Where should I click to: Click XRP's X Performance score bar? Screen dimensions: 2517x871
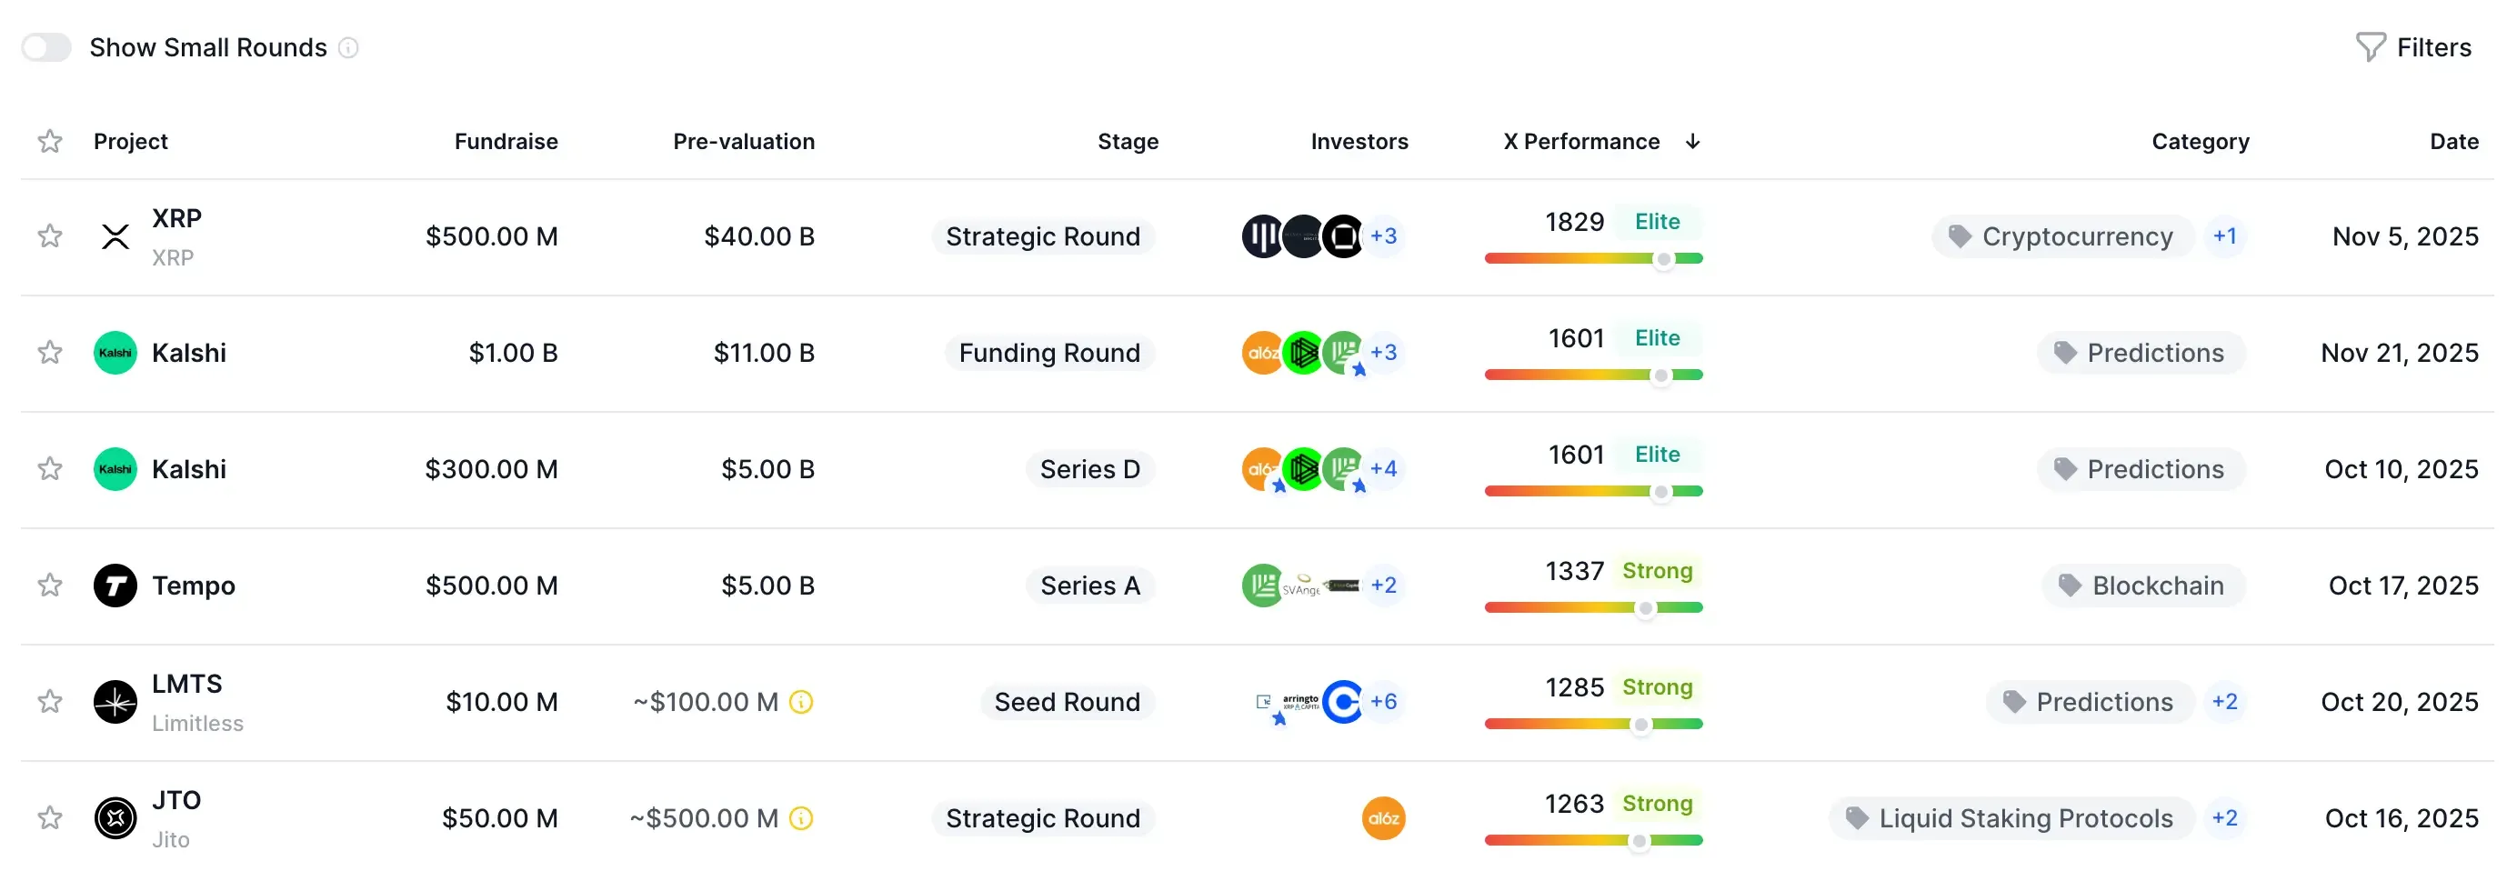point(1592,259)
